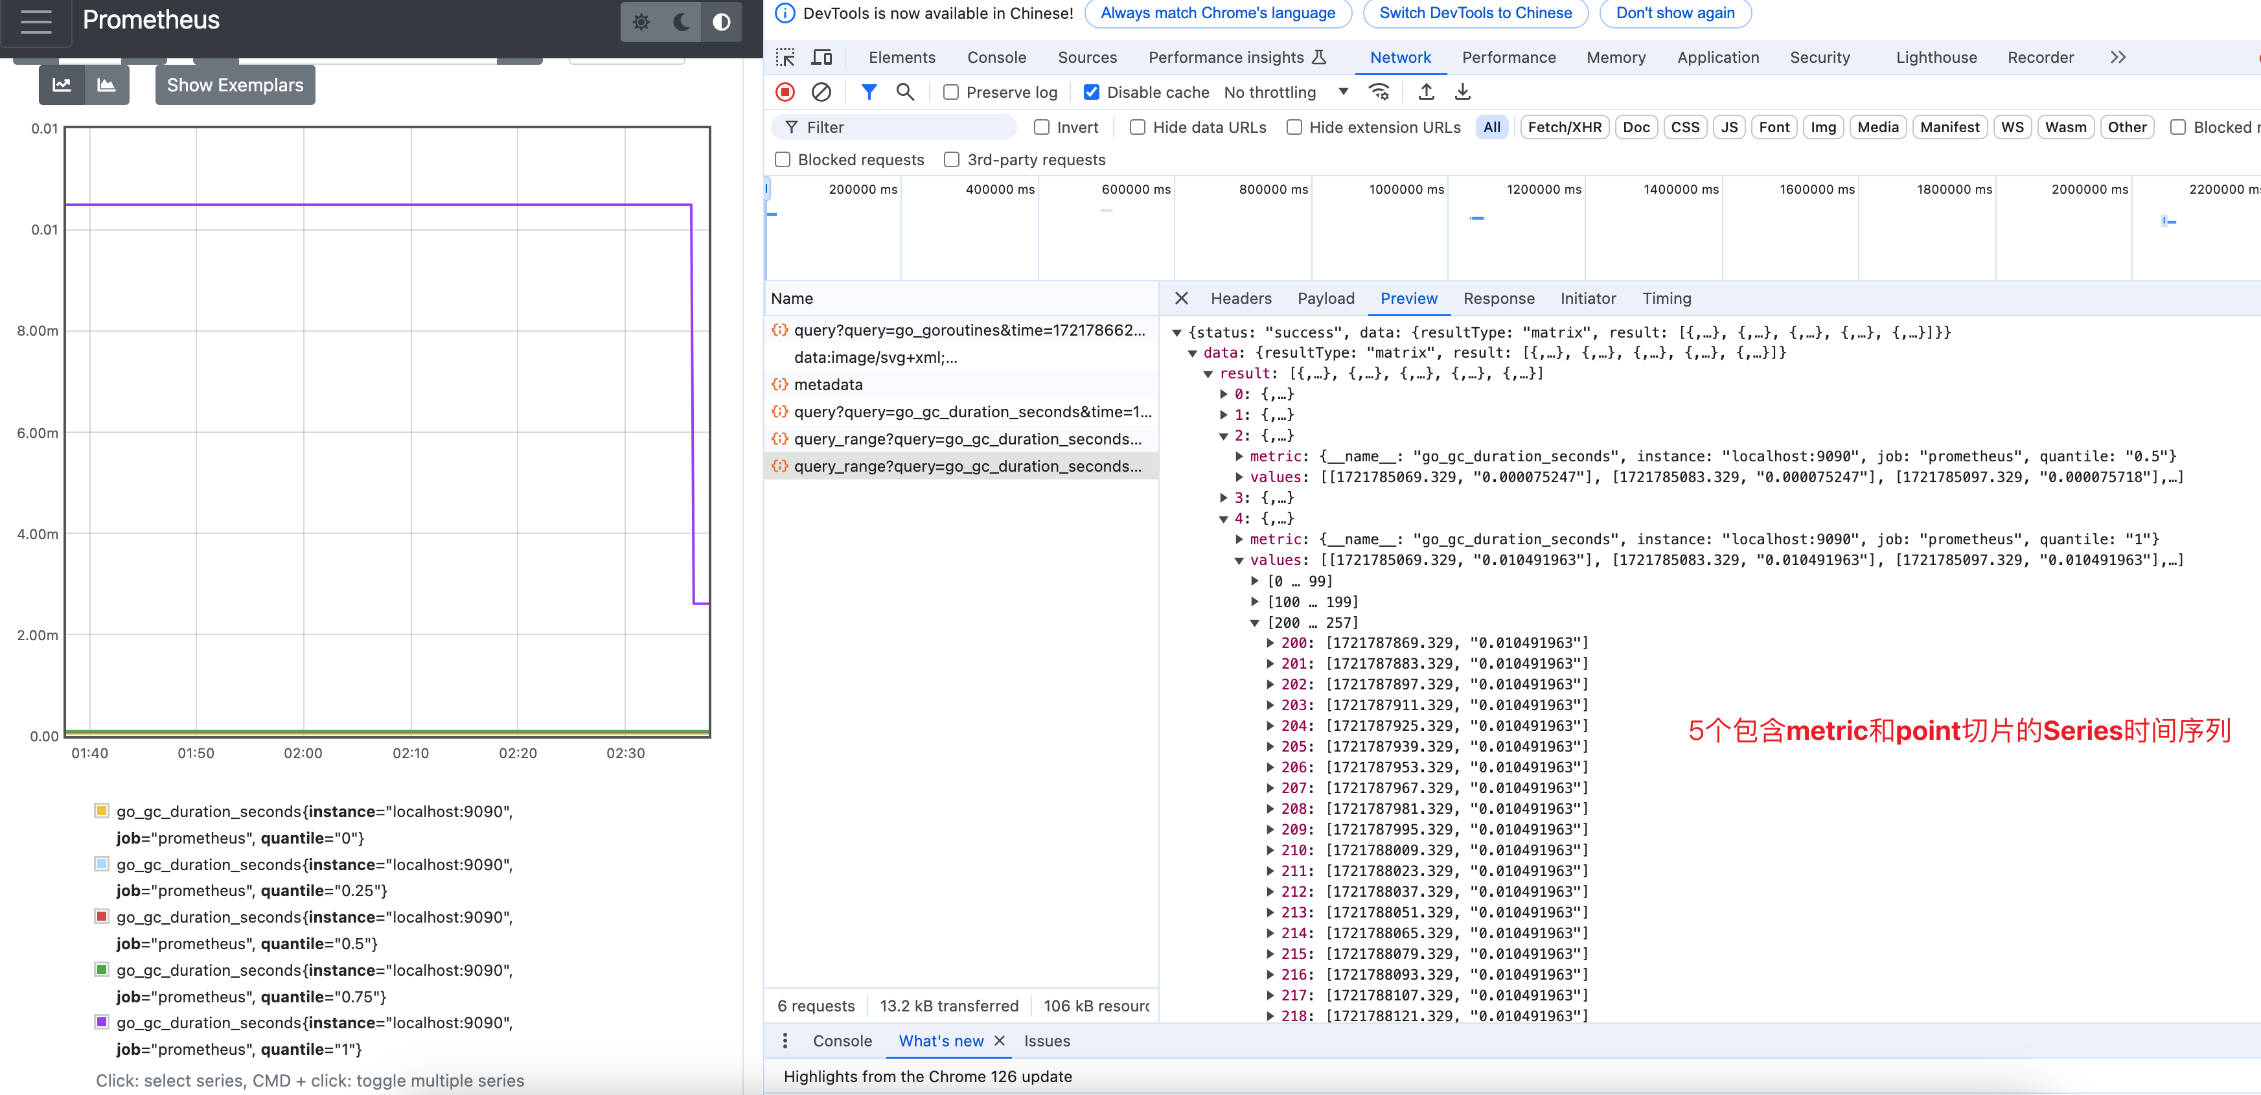The width and height of the screenshot is (2261, 1095).
Task: Toggle the device toolbar icon
Action: pos(821,57)
